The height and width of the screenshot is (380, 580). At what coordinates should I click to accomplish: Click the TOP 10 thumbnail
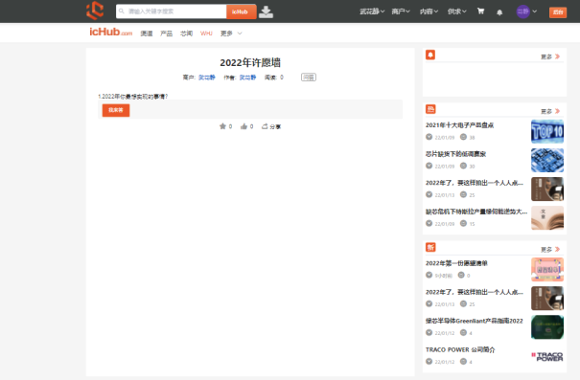click(547, 131)
